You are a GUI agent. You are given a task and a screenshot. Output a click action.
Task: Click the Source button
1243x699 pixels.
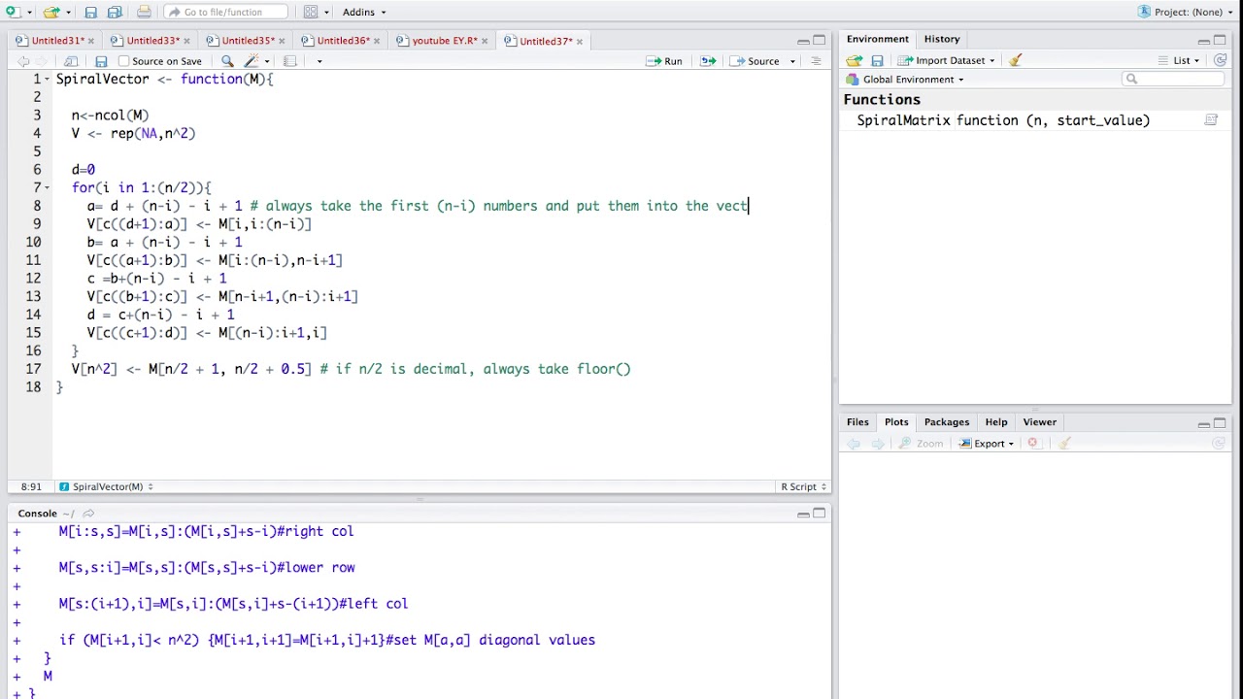coord(756,61)
